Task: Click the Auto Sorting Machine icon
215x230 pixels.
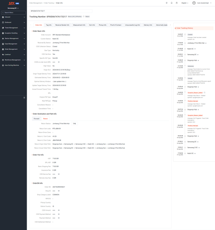Action: pyautogui.click(x=3, y=65)
